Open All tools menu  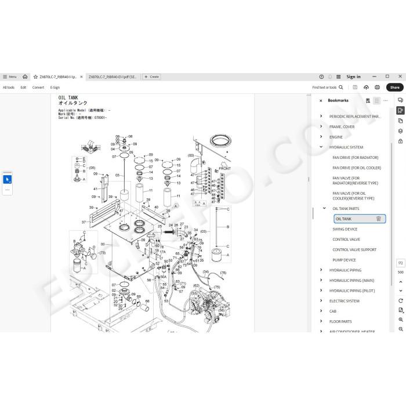tap(9, 88)
